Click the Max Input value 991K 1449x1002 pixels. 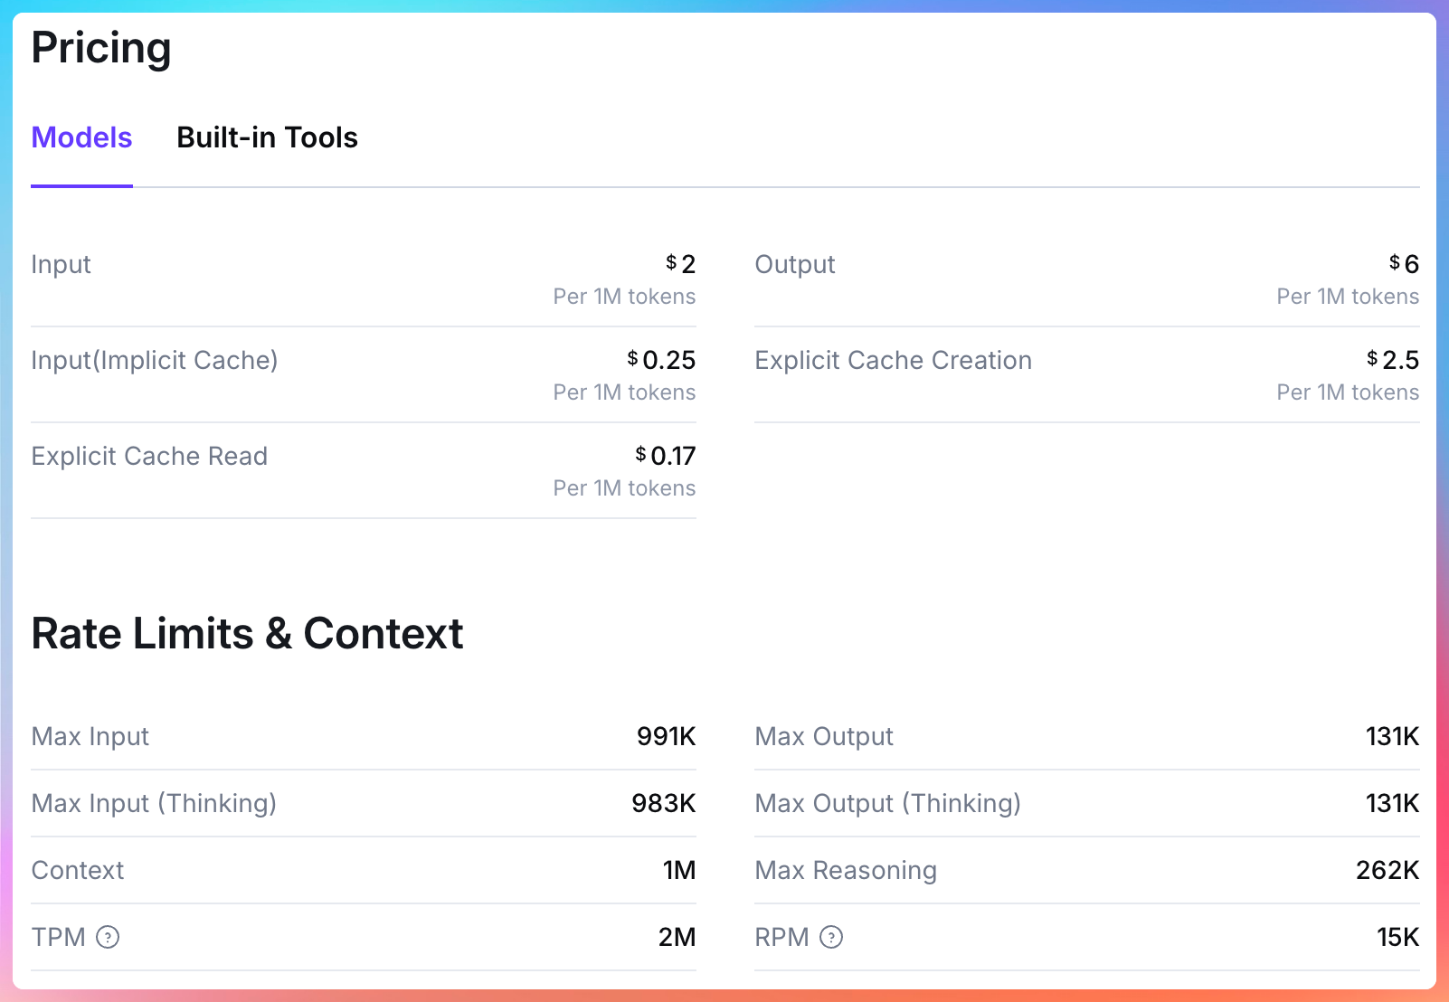coord(666,736)
